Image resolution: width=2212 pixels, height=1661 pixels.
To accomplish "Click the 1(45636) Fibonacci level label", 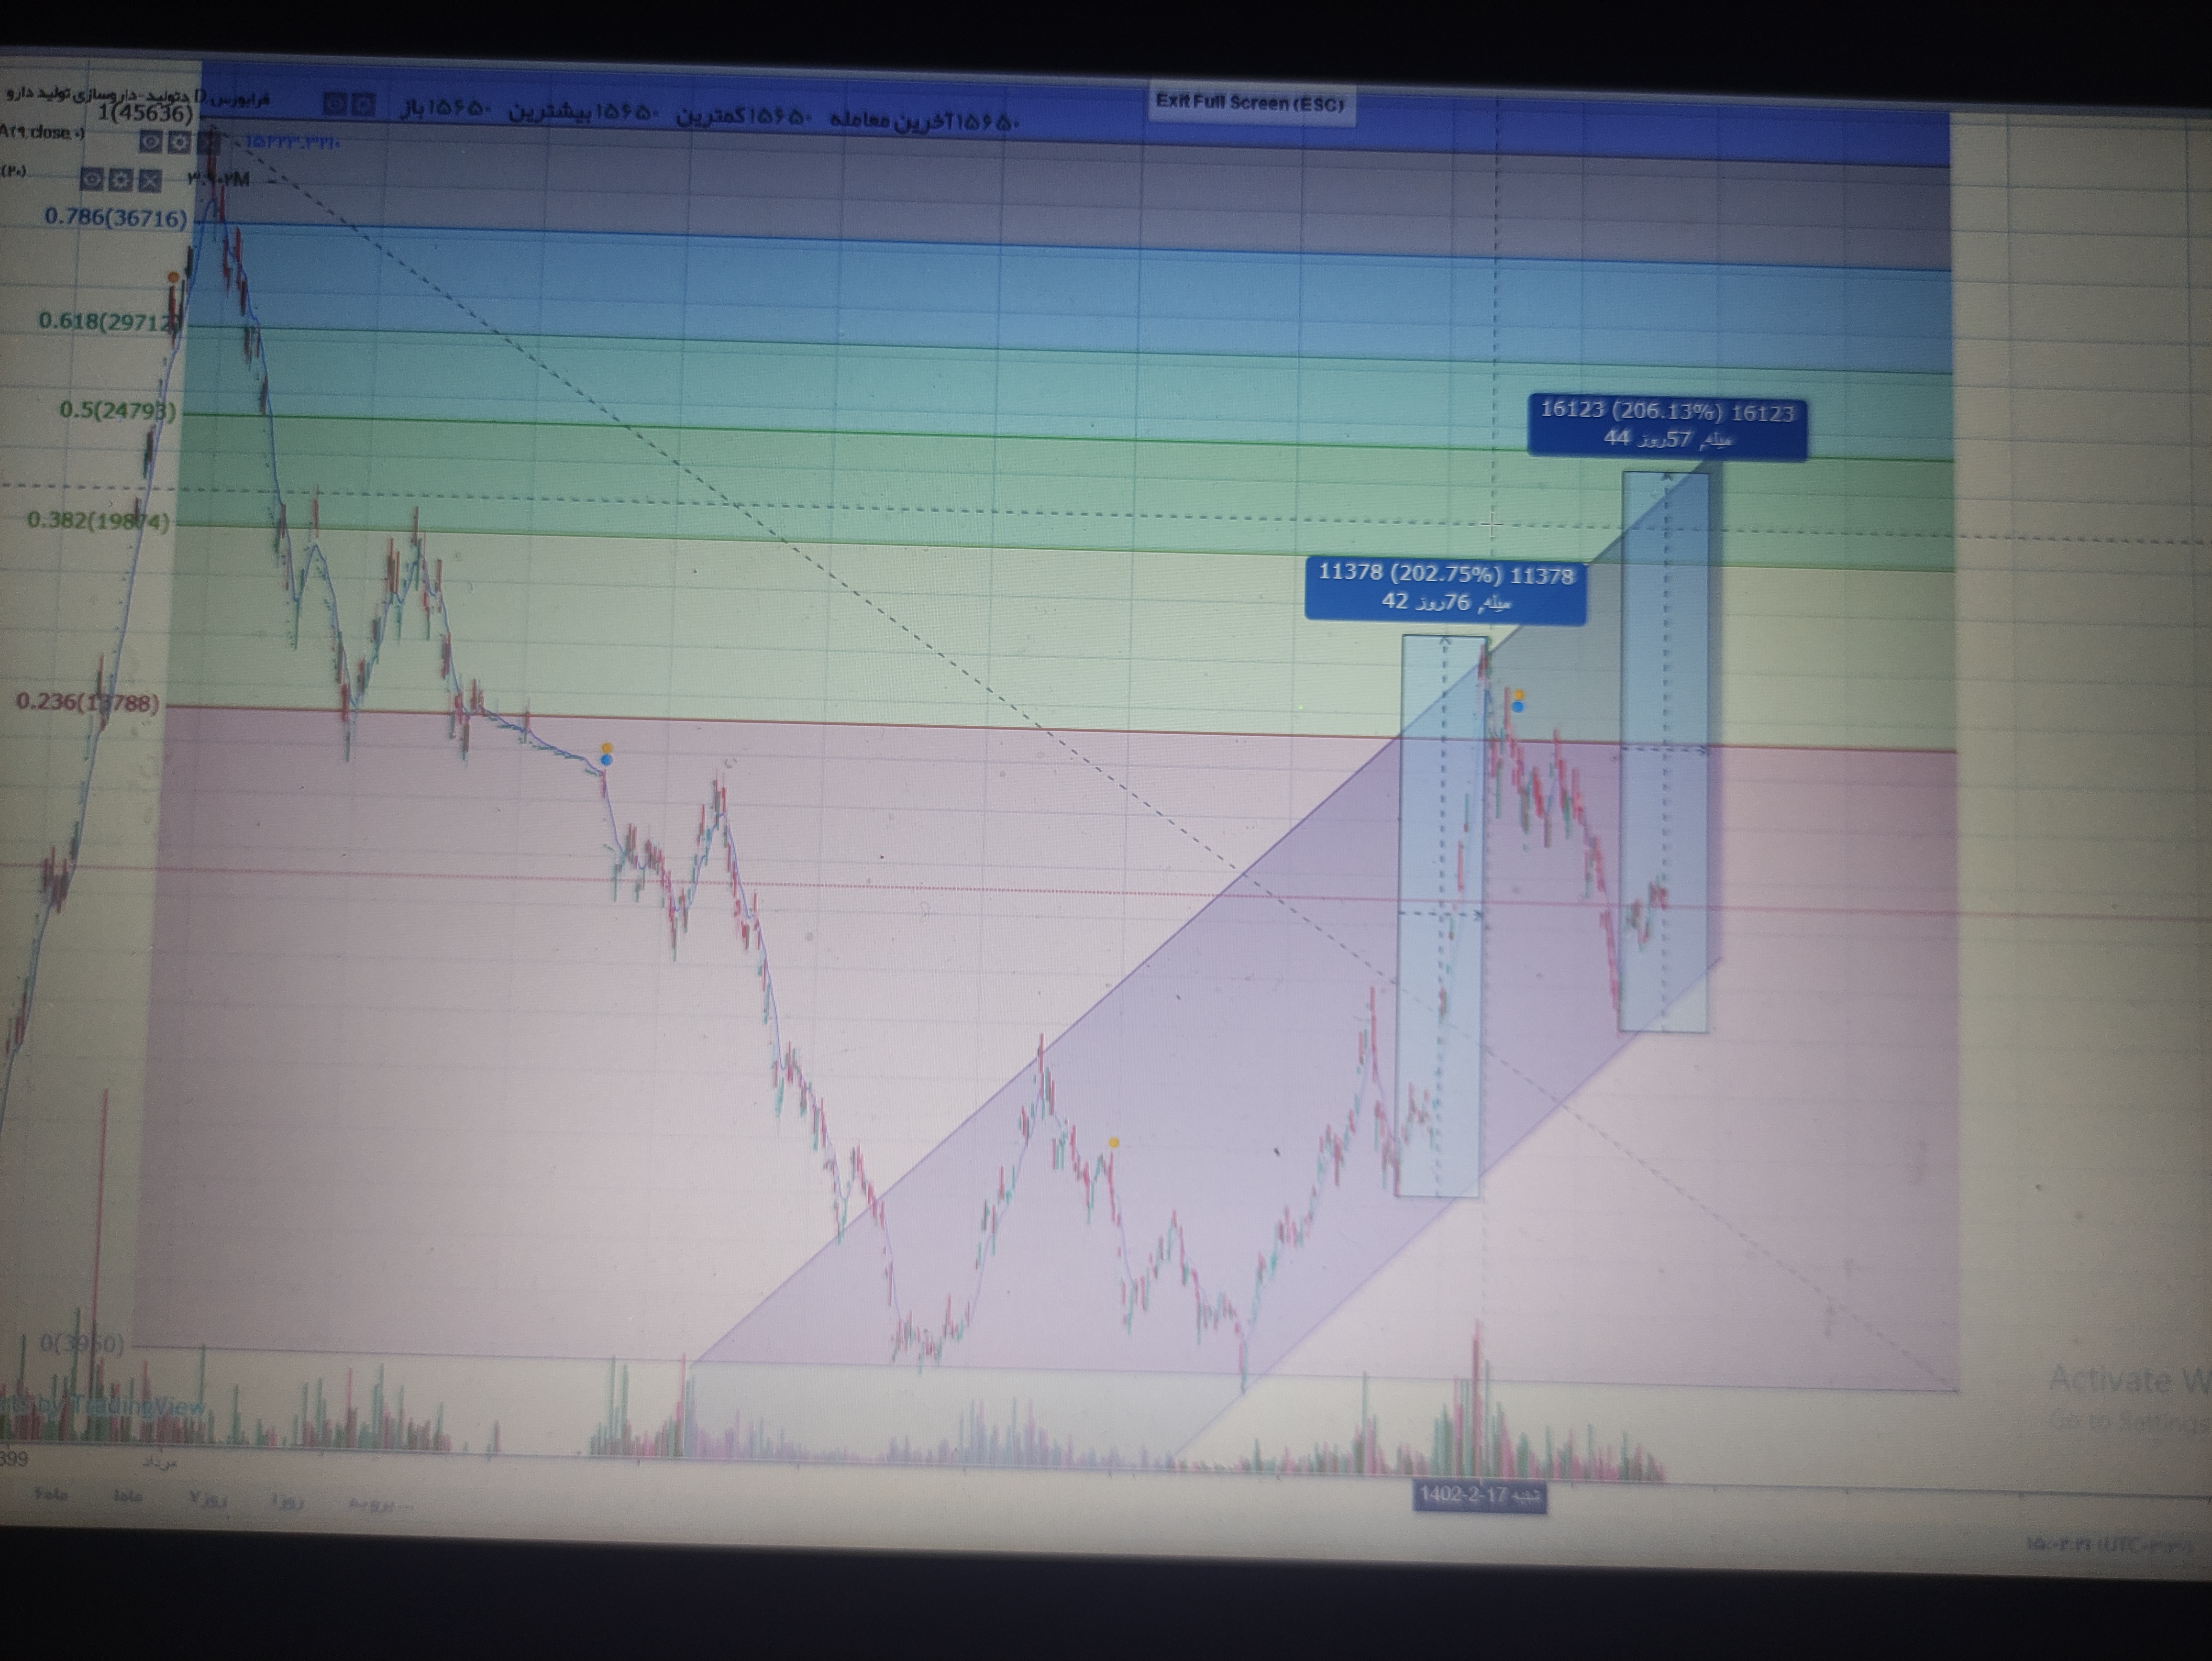I will click(x=145, y=113).
